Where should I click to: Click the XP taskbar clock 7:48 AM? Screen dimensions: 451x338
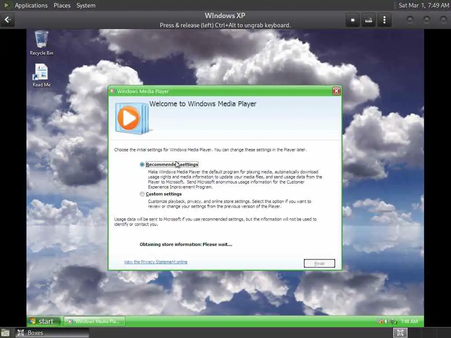coord(409,321)
